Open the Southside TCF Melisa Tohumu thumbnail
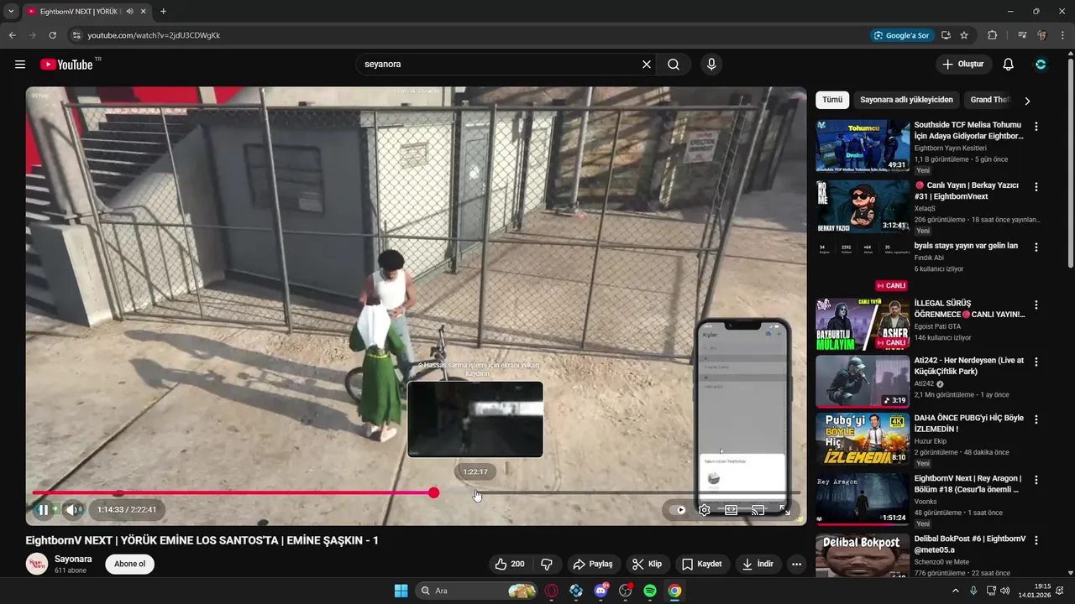Viewport: 1075px width, 604px height. 863,146
